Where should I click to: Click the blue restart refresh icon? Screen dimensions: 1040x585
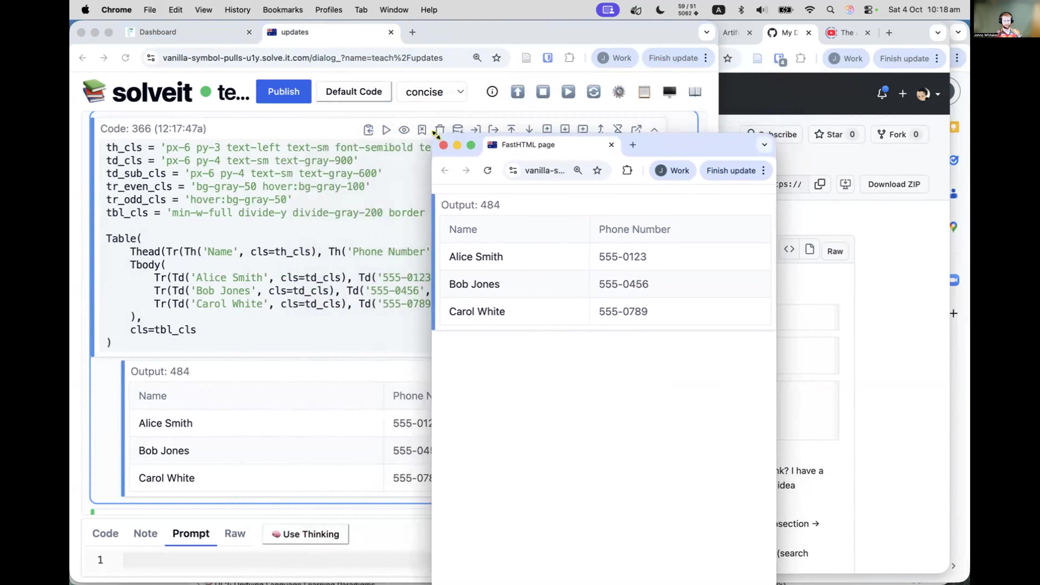pyautogui.click(x=593, y=92)
